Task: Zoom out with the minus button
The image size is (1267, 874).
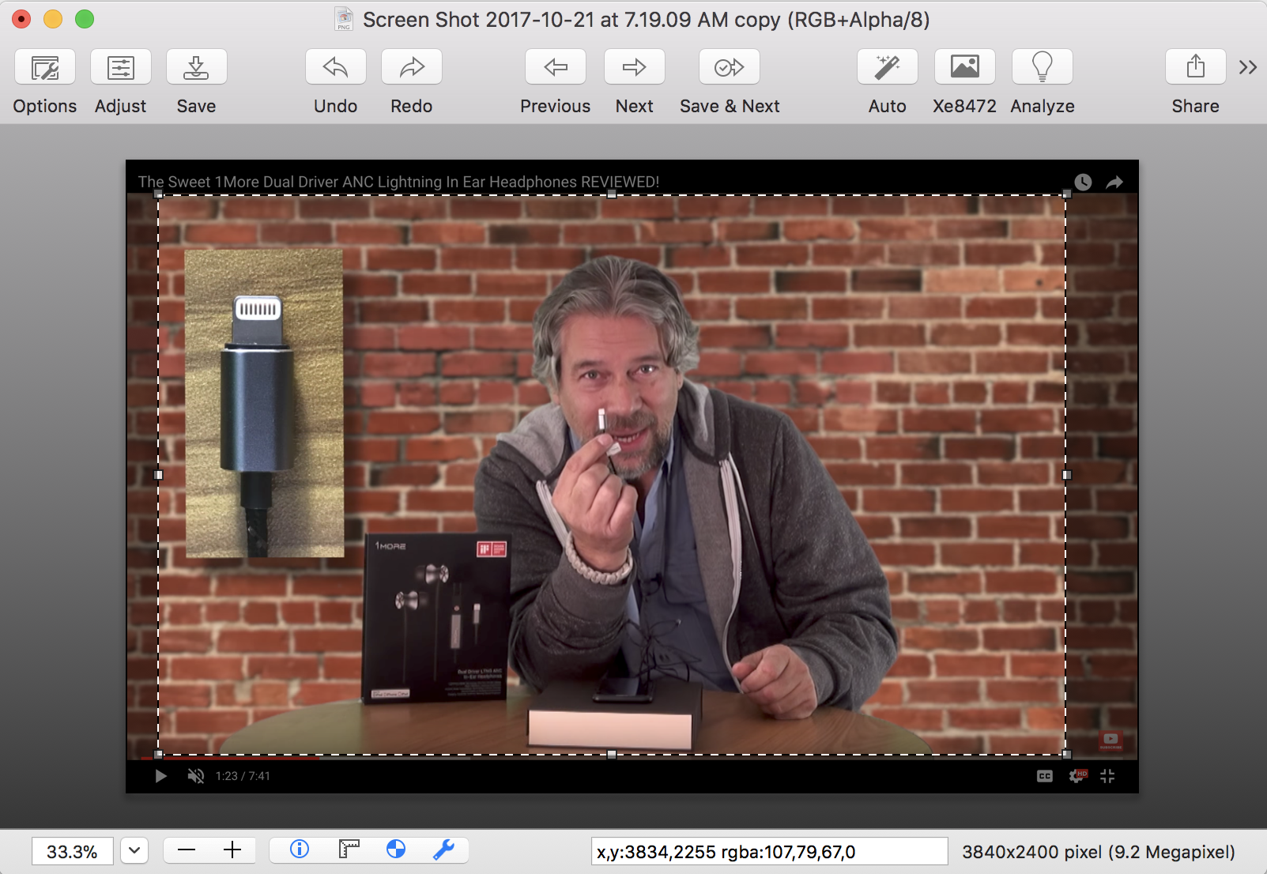Action: point(187,850)
